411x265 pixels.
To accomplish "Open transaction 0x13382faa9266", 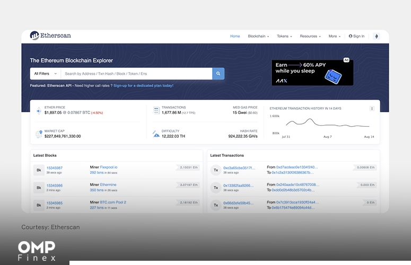I will pyautogui.click(x=239, y=185).
